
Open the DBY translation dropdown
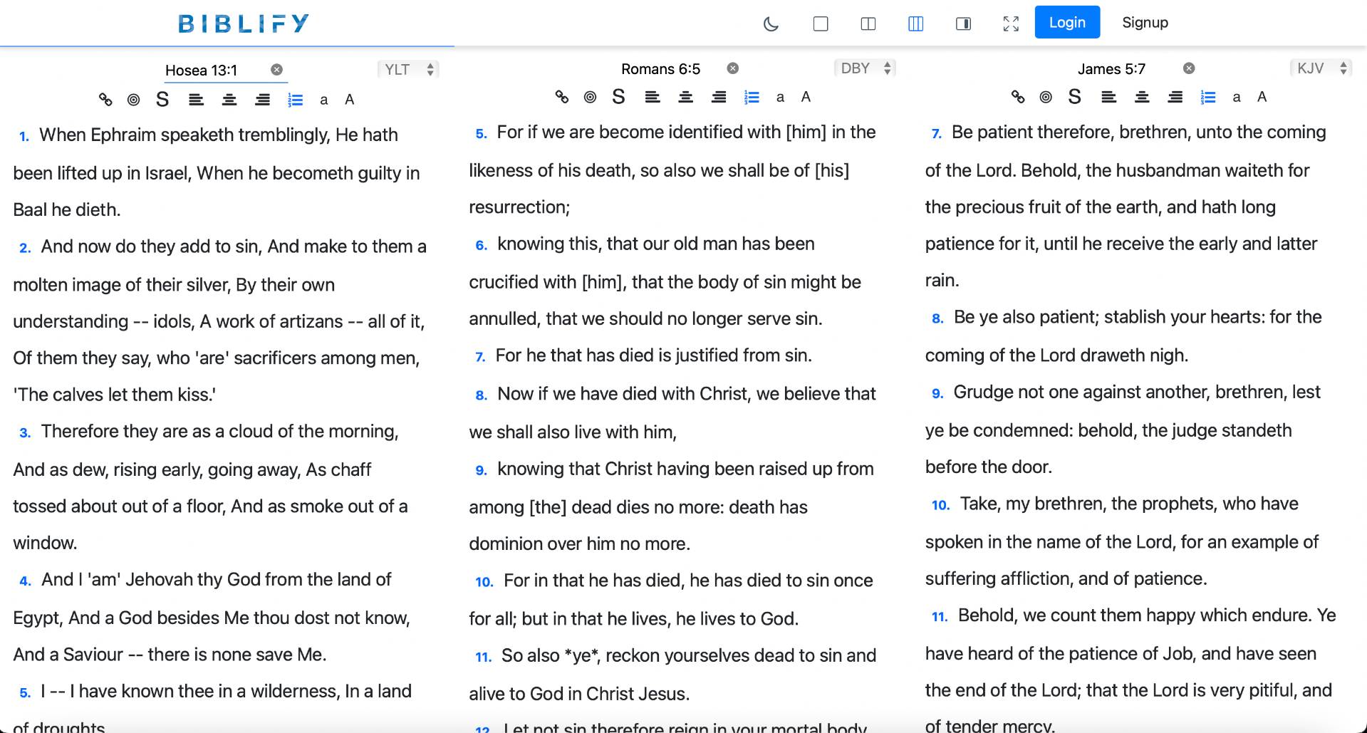pyautogui.click(x=865, y=68)
